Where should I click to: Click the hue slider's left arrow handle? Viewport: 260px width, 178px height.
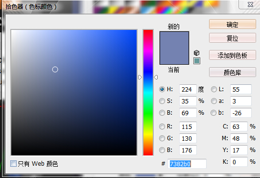click(140, 77)
